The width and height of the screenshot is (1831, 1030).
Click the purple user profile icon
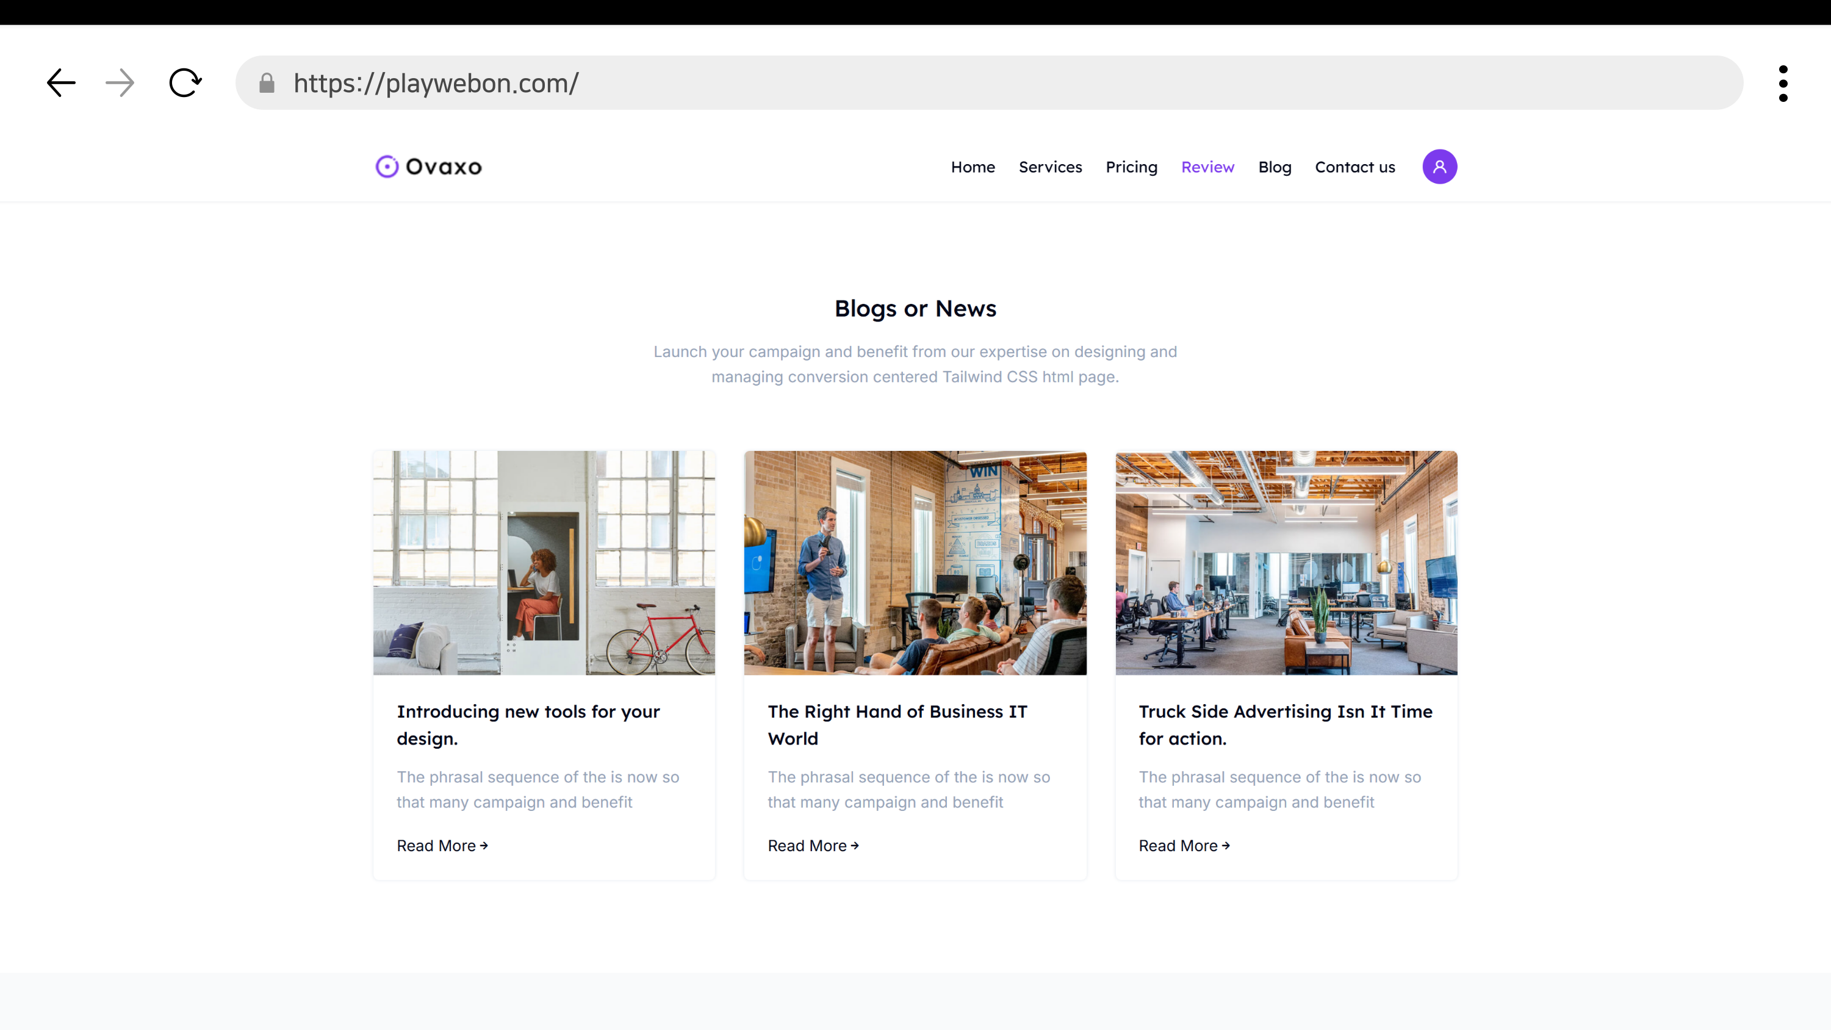(x=1439, y=167)
